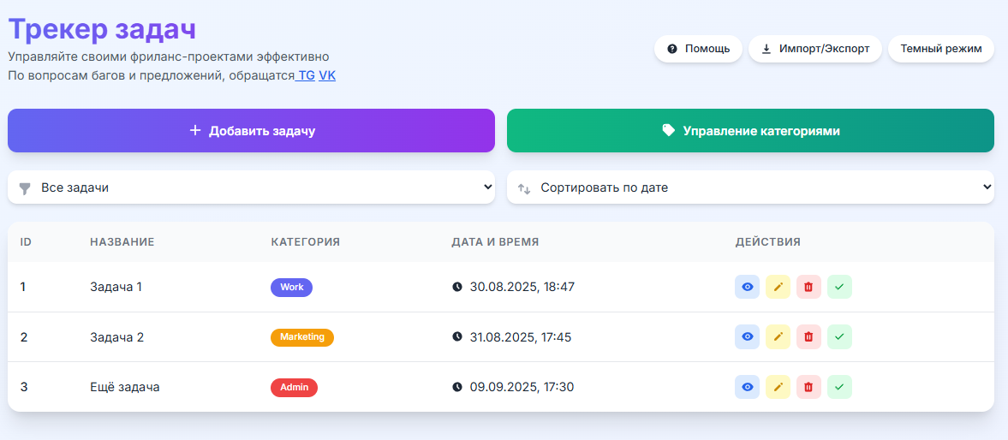Click the orange Marketing category badge

point(302,337)
